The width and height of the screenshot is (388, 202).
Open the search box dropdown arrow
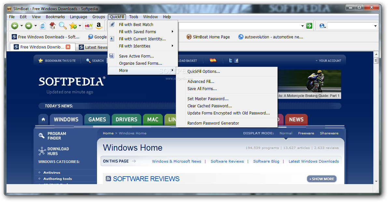coord(375,26)
